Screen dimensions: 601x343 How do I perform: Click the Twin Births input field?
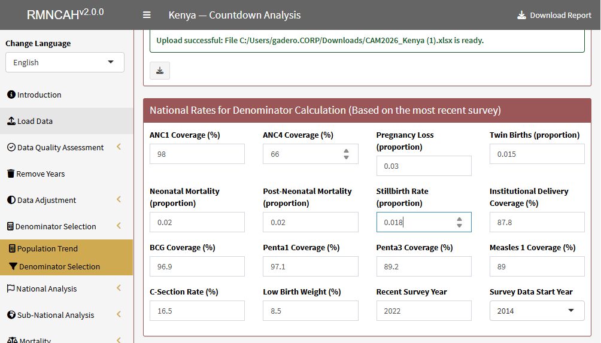coord(537,154)
